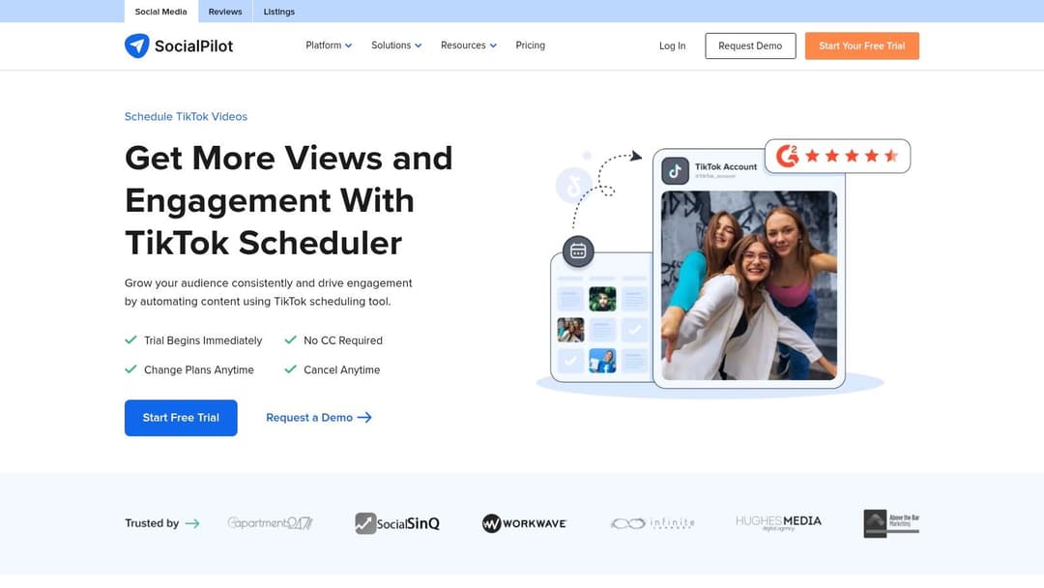Expand the Solutions dropdown menu
Screen dimensions: 1044x588
pos(396,45)
